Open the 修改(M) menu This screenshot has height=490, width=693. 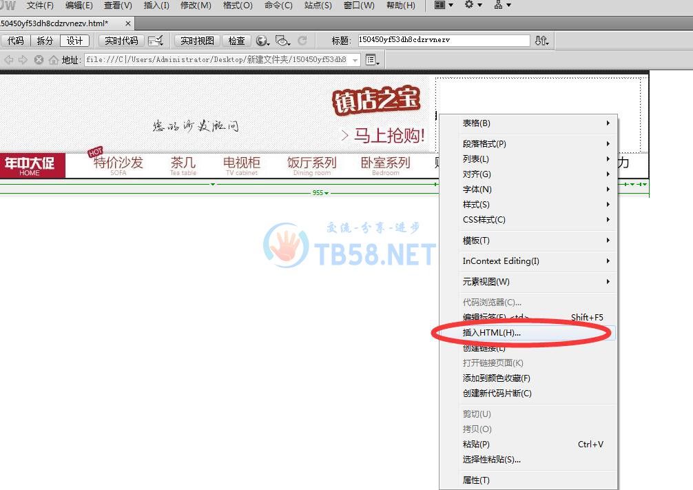tap(196, 6)
